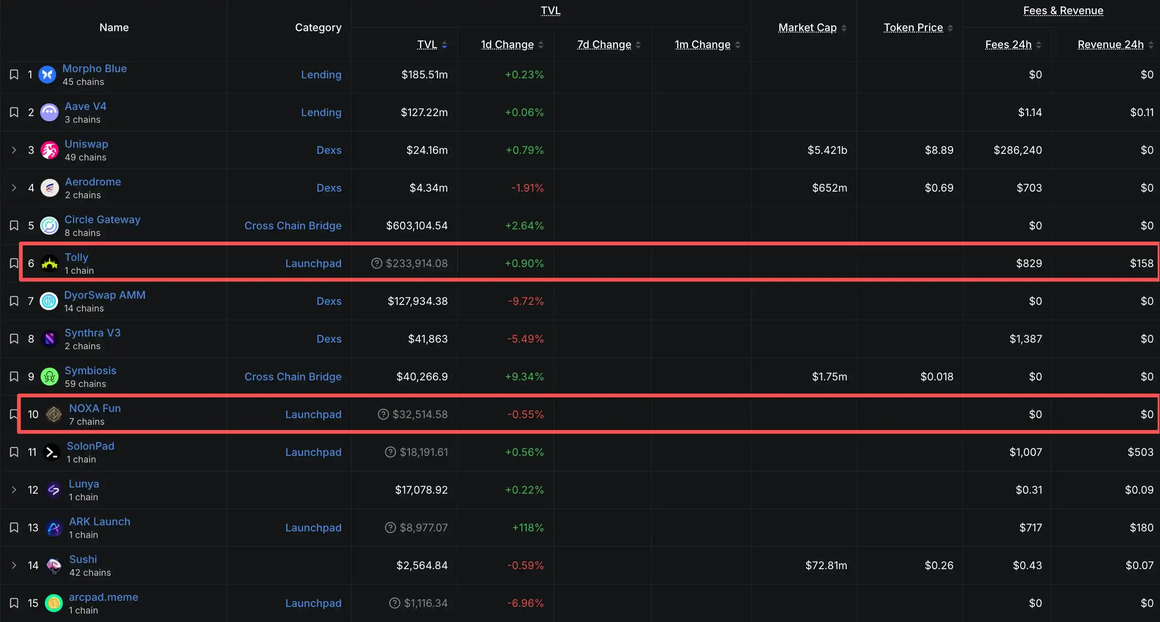Sort the table by the TVL column
The width and height of the screenshot is (1160, 622).
432,45
